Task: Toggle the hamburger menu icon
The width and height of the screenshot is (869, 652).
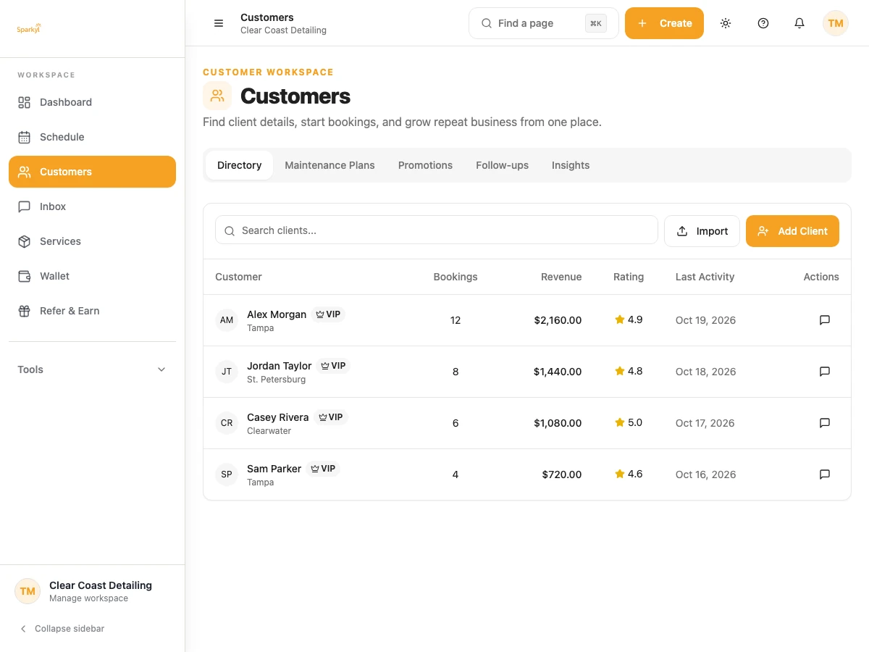Action: point(219,23)
